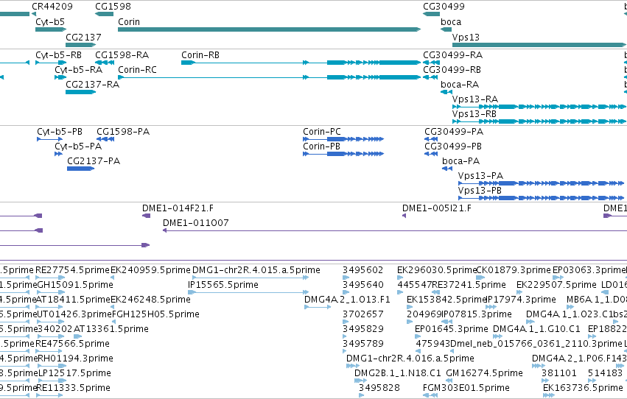
Task: Click the boca gene label
Action: 451,22
